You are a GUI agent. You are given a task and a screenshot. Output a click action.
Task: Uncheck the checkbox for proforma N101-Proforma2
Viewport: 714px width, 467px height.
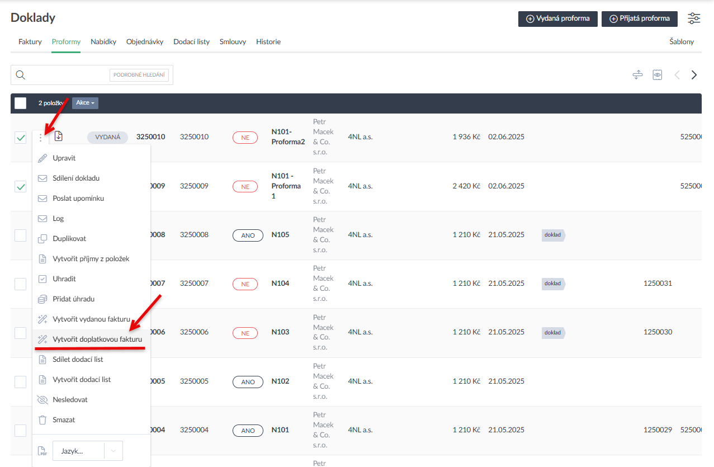pos(21,138)
